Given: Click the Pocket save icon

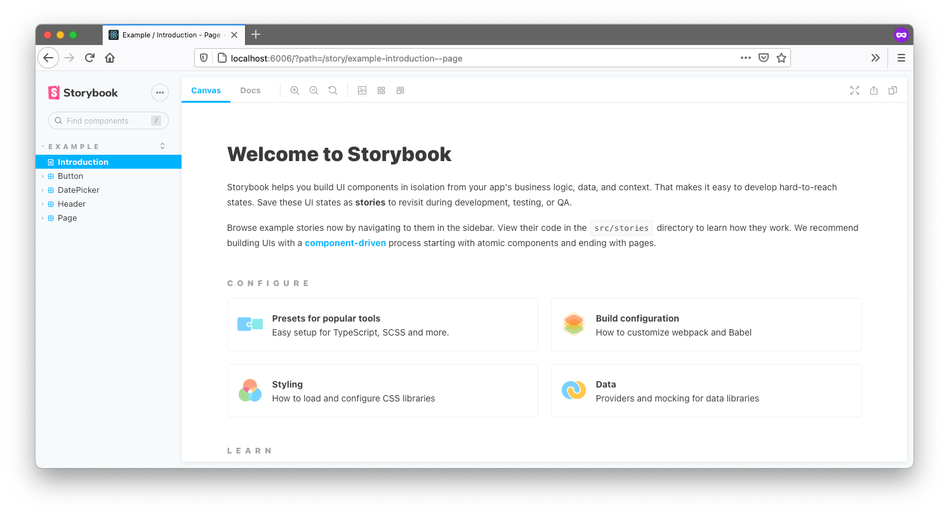Looking at the screenshot, I should 764,58.
